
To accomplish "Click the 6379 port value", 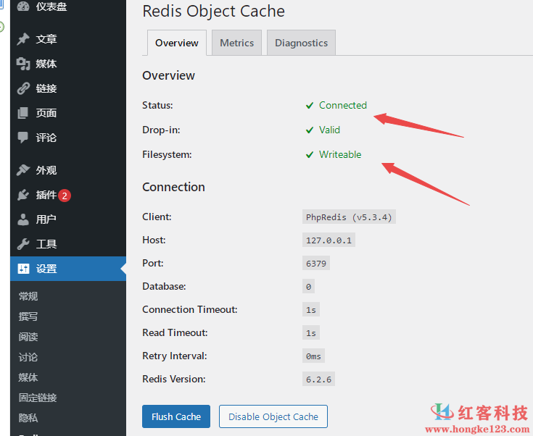I will pos(316,263).
